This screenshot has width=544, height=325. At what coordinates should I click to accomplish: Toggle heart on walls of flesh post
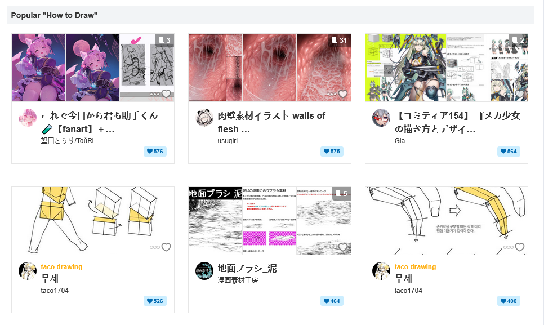click(x=343, y=94)
